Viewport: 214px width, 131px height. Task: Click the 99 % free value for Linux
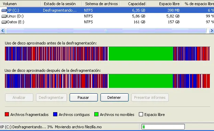tap(210, 16)
